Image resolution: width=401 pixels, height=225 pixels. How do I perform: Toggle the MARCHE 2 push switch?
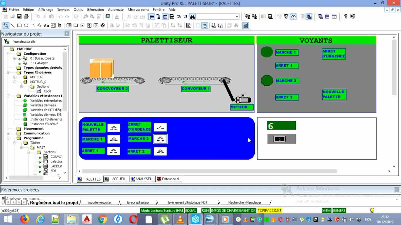tap(160, 139)
